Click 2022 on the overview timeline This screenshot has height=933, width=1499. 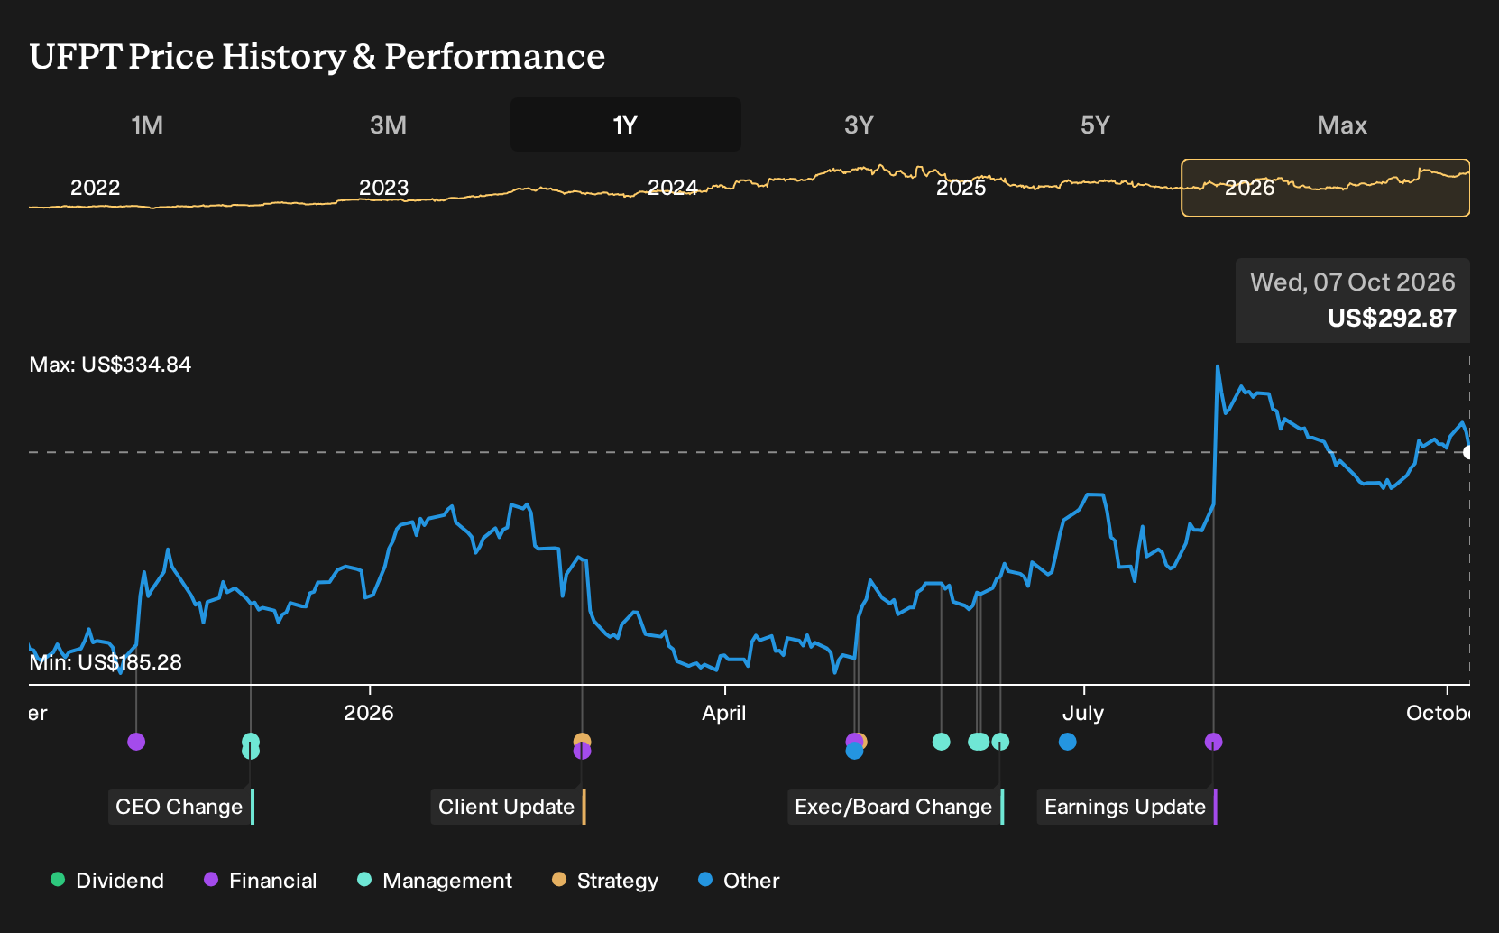tap(96, 188)
